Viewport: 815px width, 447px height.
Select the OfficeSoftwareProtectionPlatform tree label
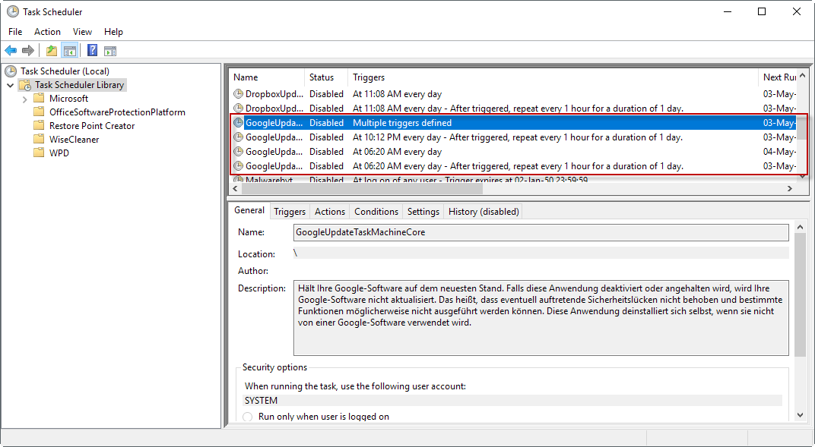(x=117, y=112)
